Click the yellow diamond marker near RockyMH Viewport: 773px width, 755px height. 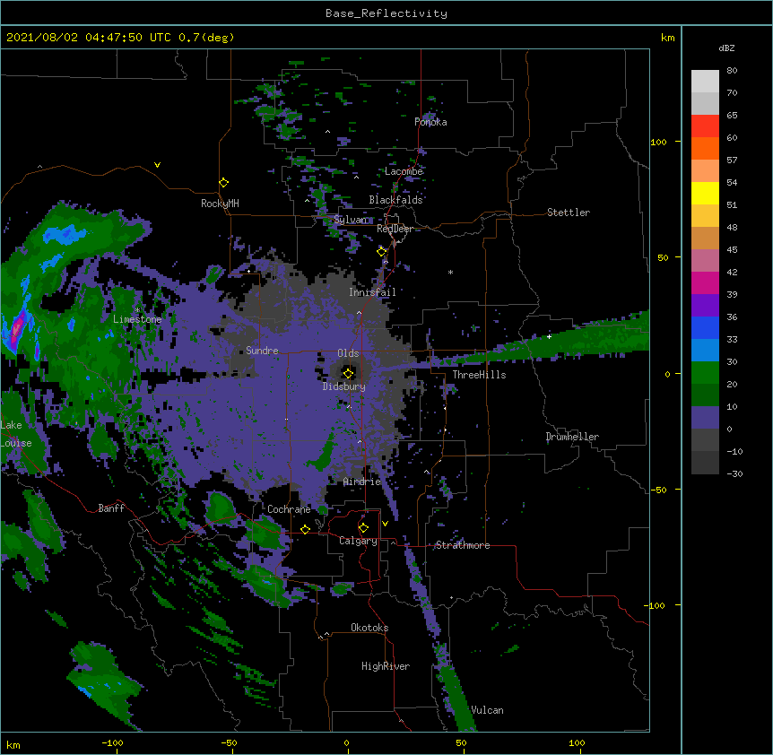pos(223,183)
